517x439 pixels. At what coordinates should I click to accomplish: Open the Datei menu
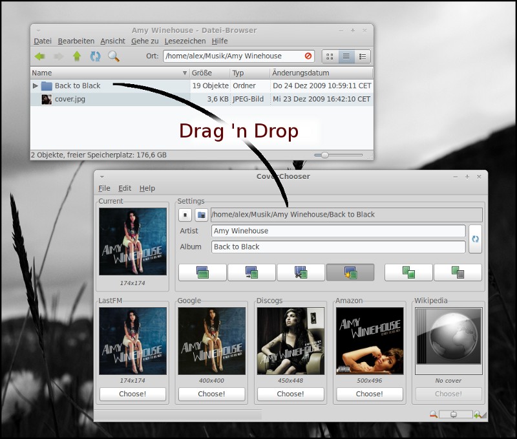pos(43,41)
